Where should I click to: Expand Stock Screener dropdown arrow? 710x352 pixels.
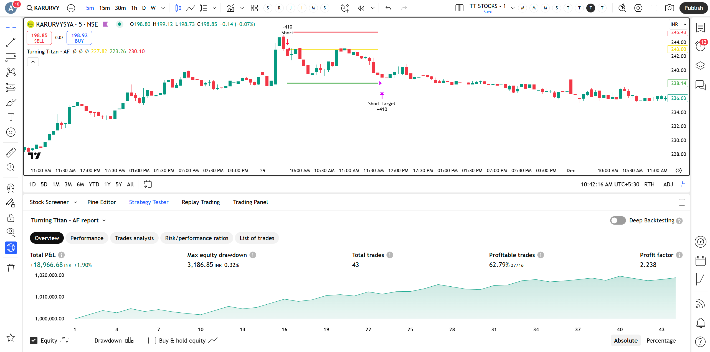(75, 202)
